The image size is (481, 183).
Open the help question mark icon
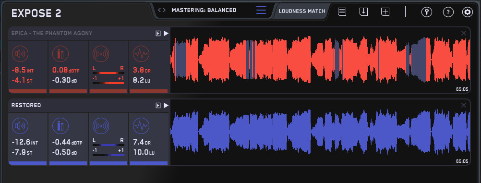tap(448, 12)
